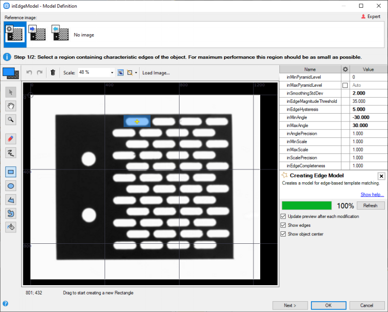Select the paint bucket fill tool
388x312 pixels.
pyautogui.click(x=10, y=227)
